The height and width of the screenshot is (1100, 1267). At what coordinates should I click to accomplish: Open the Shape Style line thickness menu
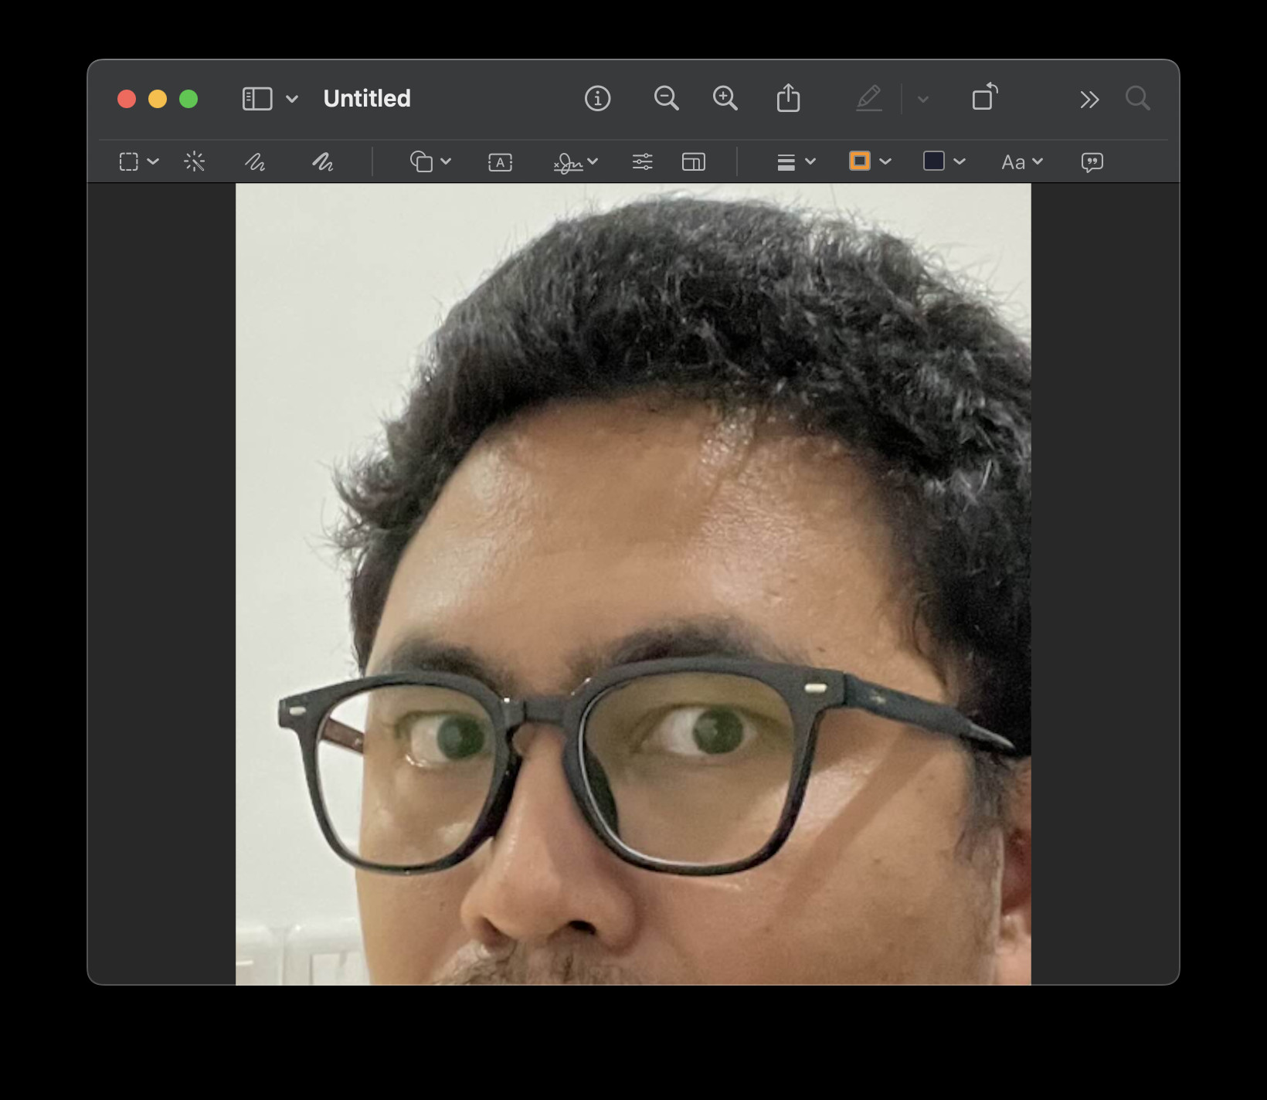(x=796, y=161)
